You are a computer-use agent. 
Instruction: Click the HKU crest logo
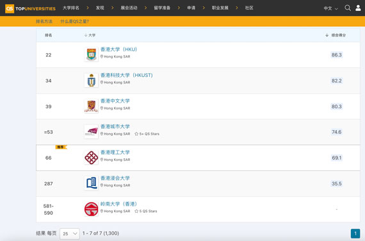tap(91, 54)
